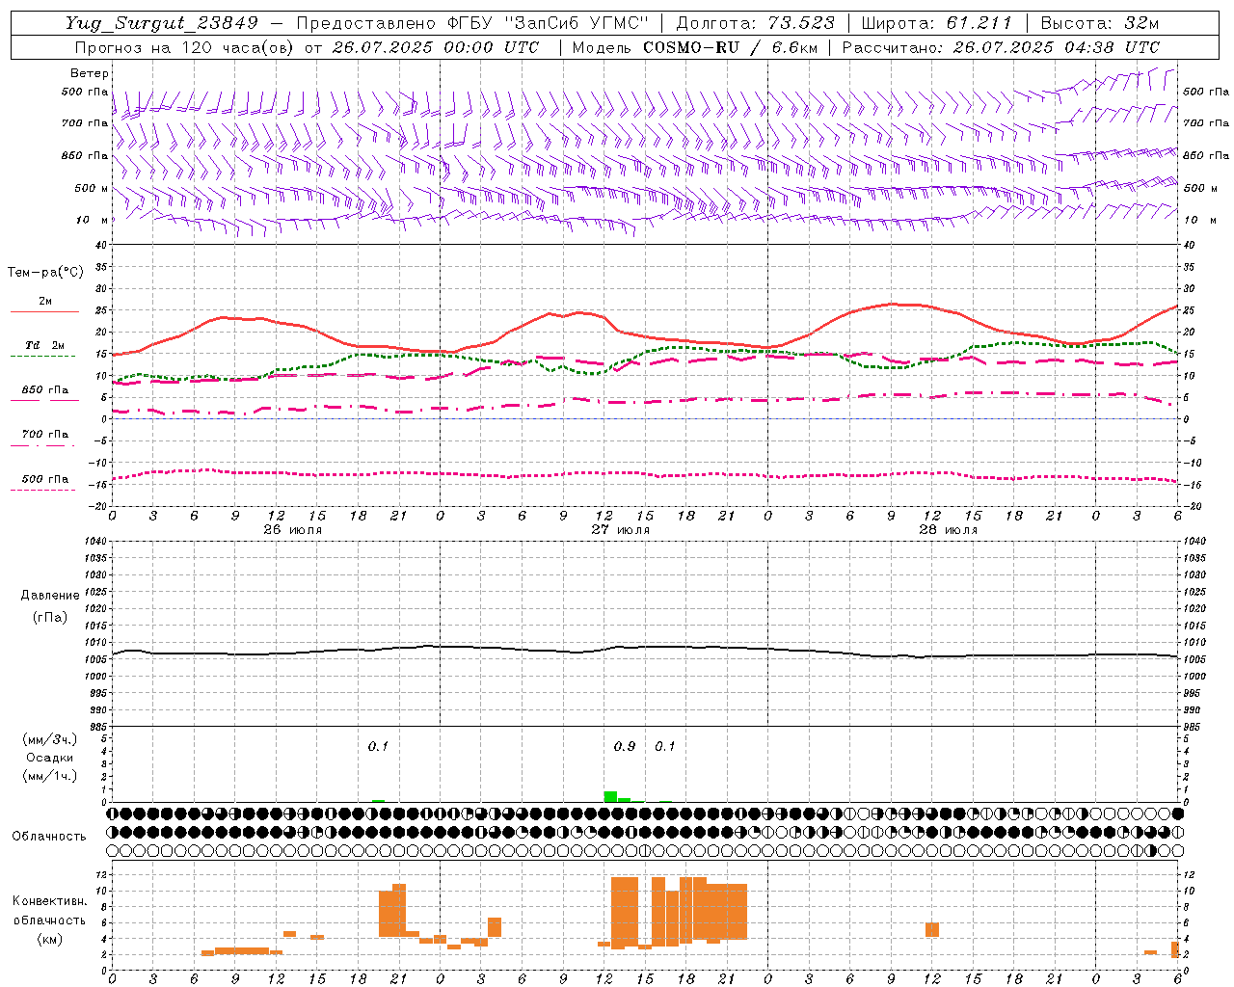Click the provider text ФГБУ "ЗапСиб УГМС"
The width and height of the screenshot is (1234, 987).
click(x=549, y=23)
